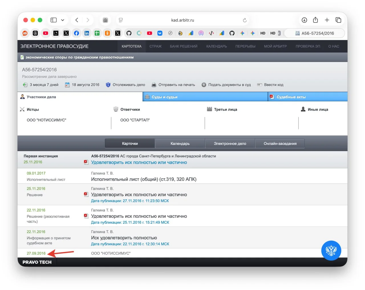Click Safari's download icon
Viewport: 365px width, 290px height.
tap(304, 20)
